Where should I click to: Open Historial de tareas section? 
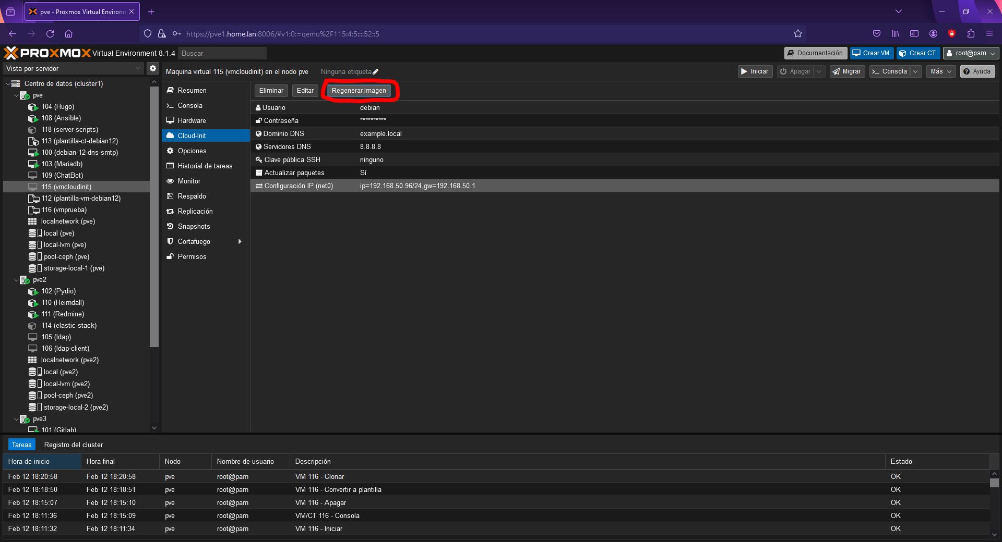click(206, 166)
